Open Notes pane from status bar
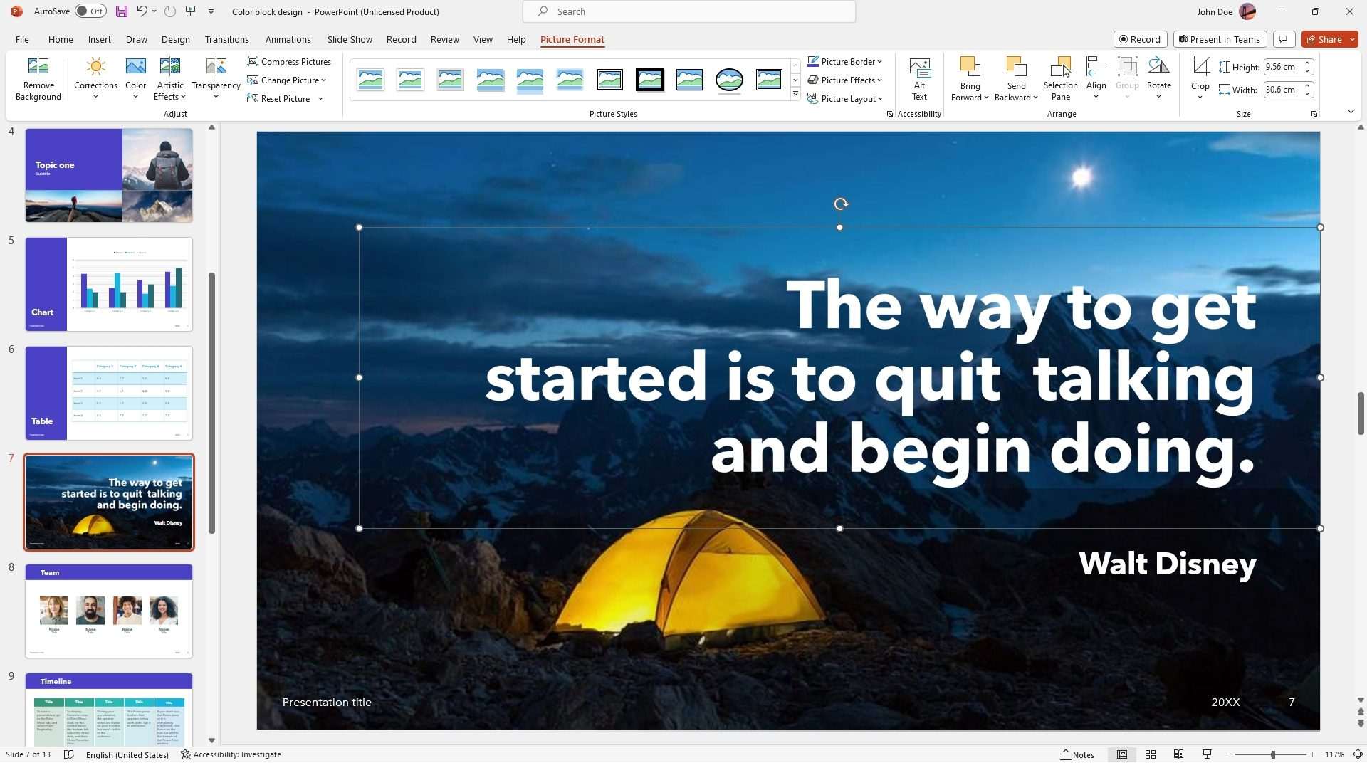 click(x=1077, y=754)
